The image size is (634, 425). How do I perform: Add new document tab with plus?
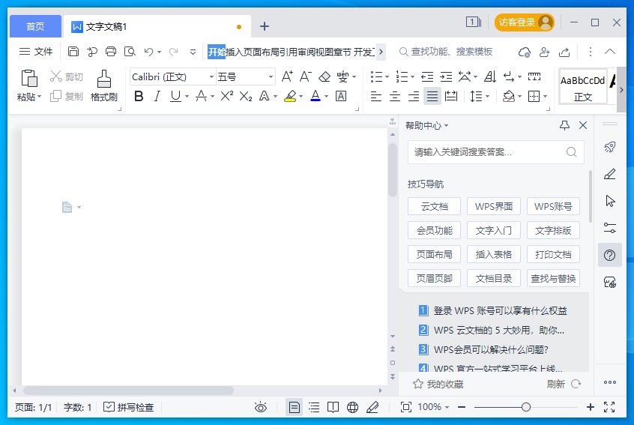pos(265,27)
